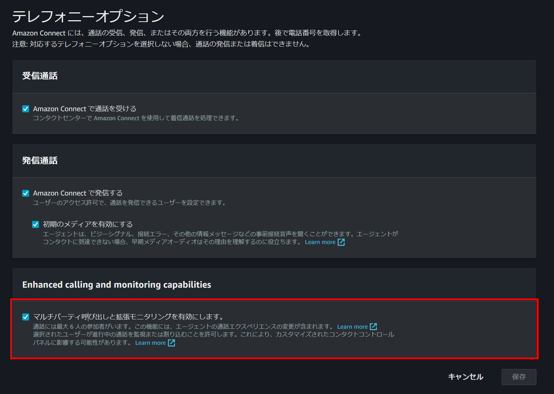Uncheck 'Amazon Connect で通話を受ける' checkbox

[25, 109]
